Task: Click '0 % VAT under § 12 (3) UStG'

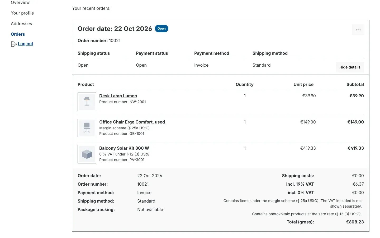Action: click(x=124, y=154)
